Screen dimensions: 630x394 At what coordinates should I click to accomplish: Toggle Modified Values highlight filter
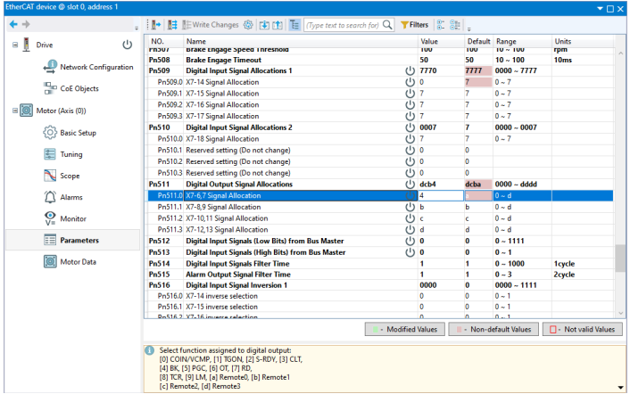click(x=404, y=330)
